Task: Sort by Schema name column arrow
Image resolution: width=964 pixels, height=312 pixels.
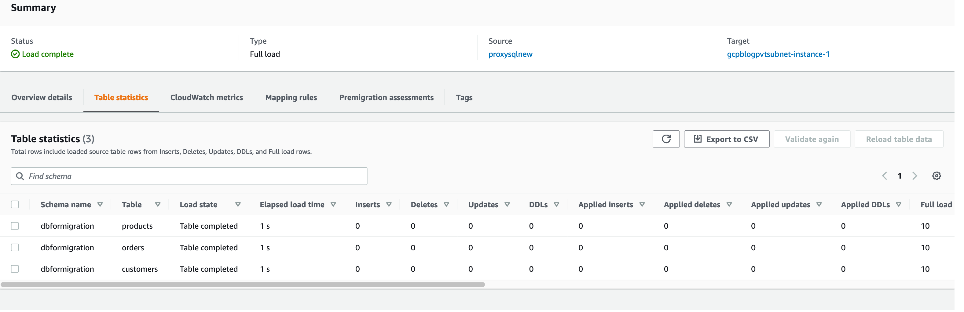Action: pos(101,206)
